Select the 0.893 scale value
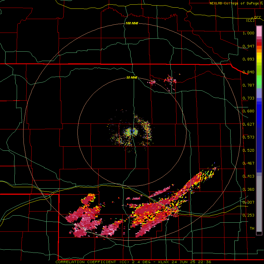The height and width of the screenshot is (264, 264). click(248, 59)
